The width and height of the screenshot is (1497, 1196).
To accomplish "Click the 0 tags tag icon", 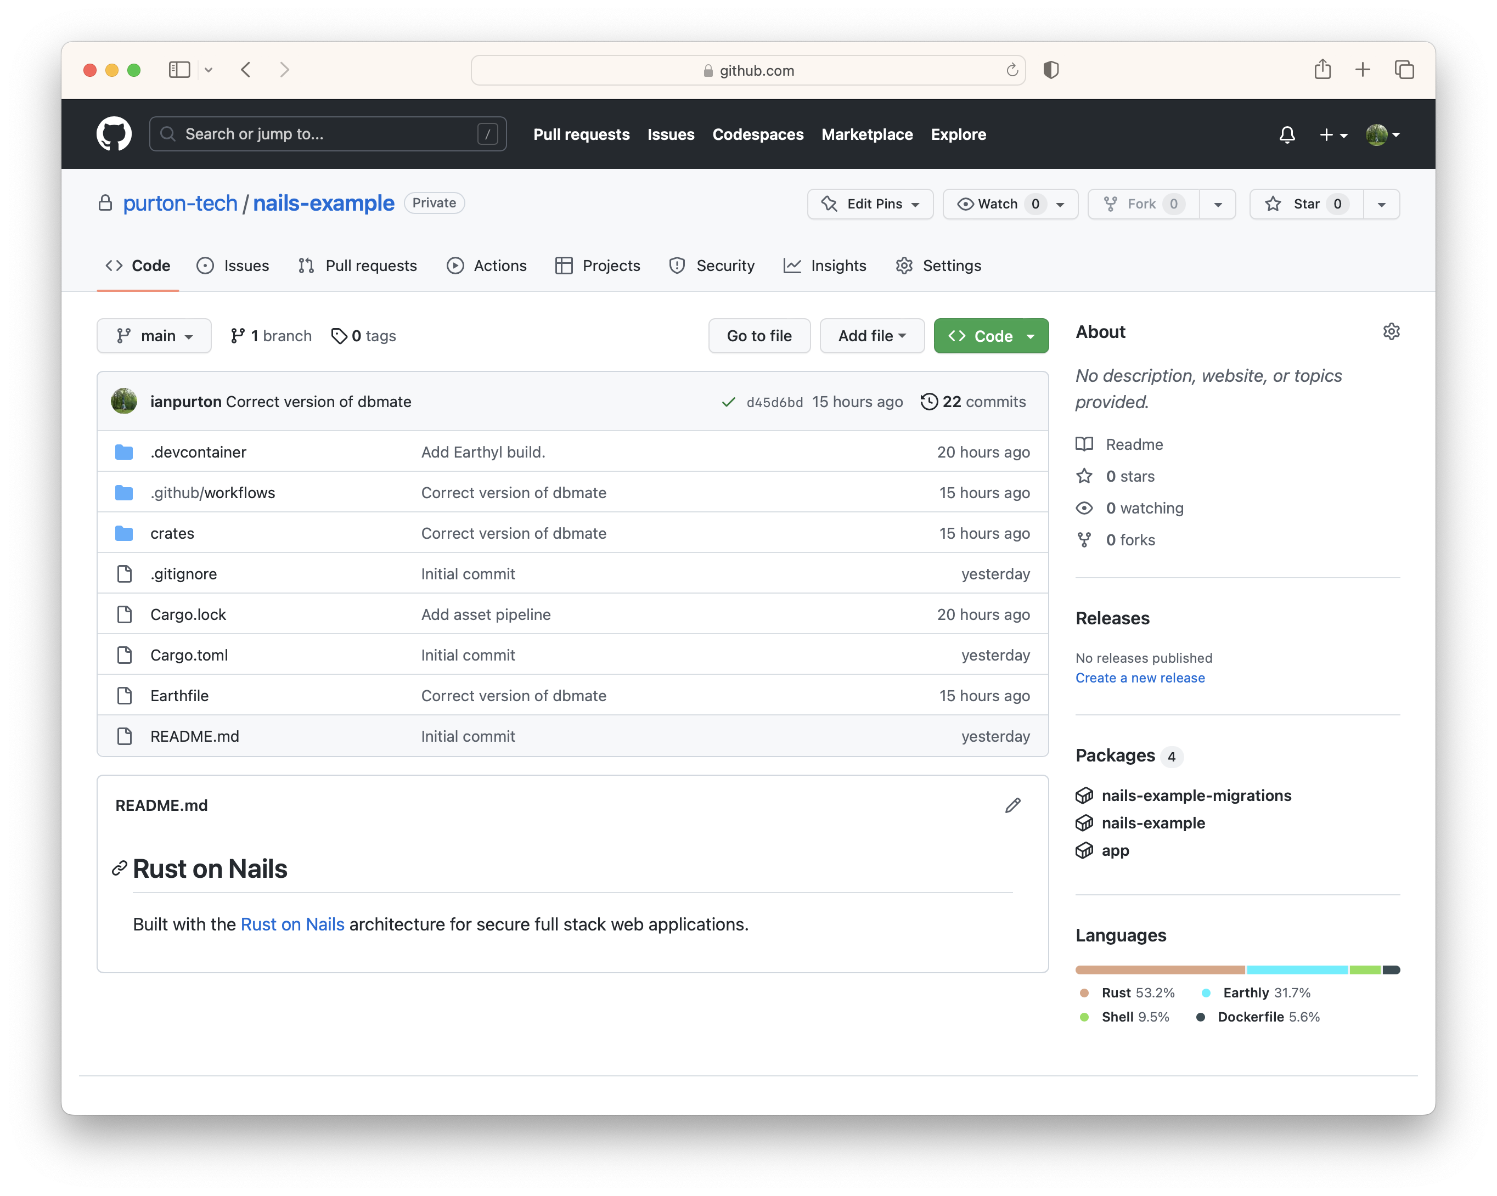I will pyautogui.click(x=339, y=336).
